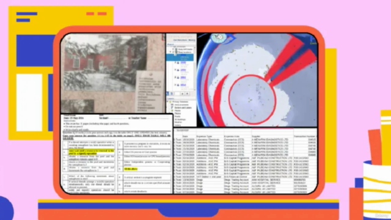The width and height of the screenshot is (391, 220).
Task: Click the Places panel scrollbar down arrow
Action: click(194, 90)
